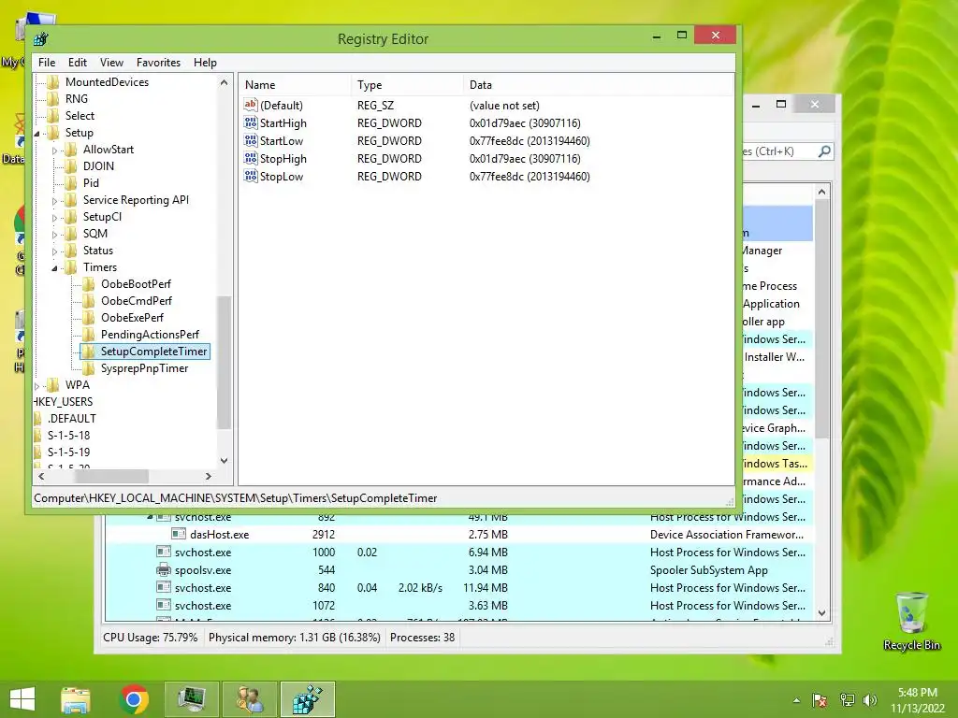
Task: Expand the SQM key
Action: click(54, 235)
